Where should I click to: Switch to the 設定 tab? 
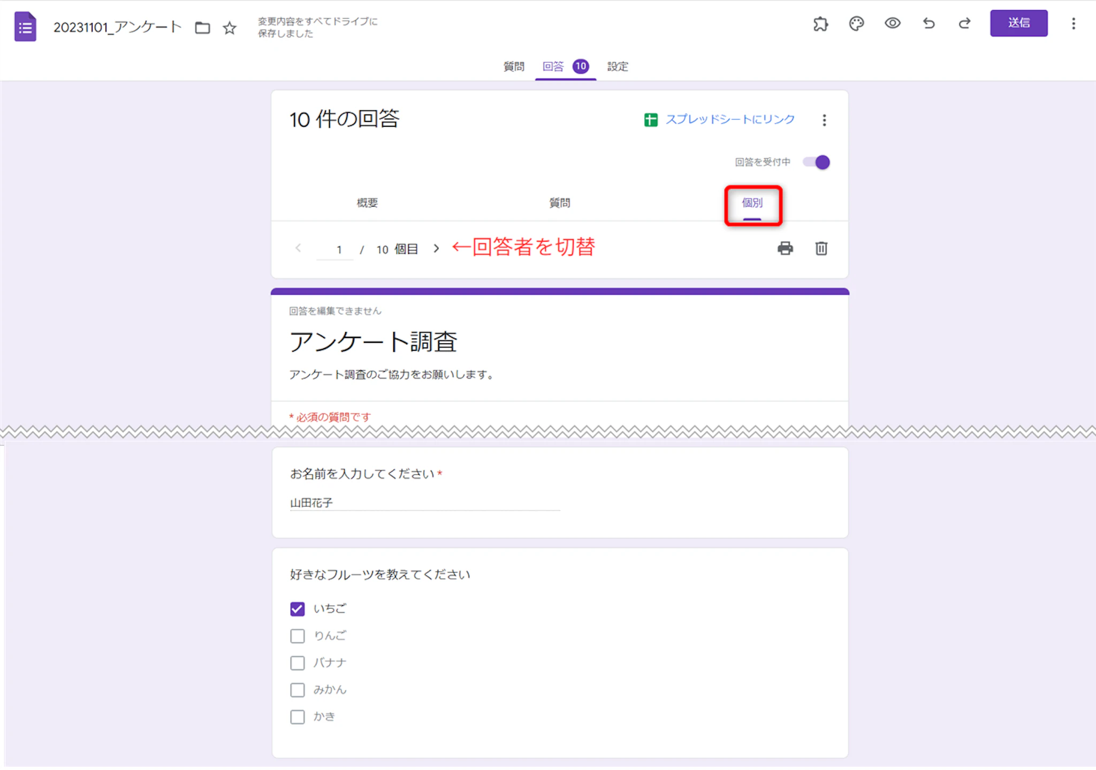tap(618, 66)
